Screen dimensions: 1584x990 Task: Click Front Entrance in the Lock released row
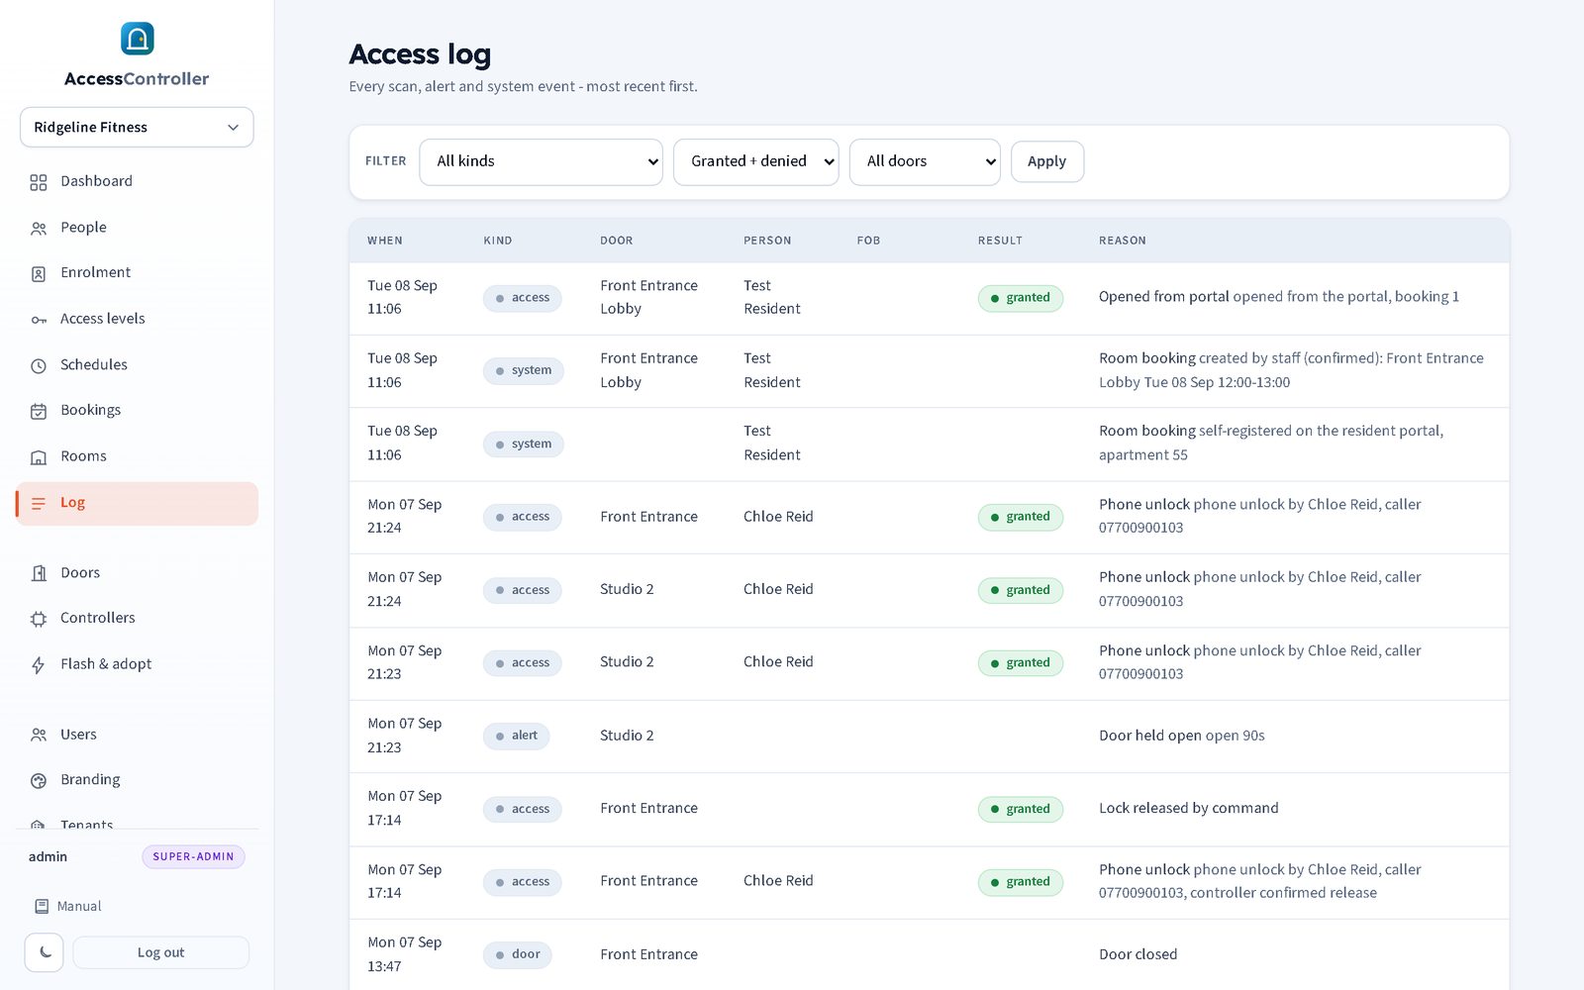(x=648, y=808)
